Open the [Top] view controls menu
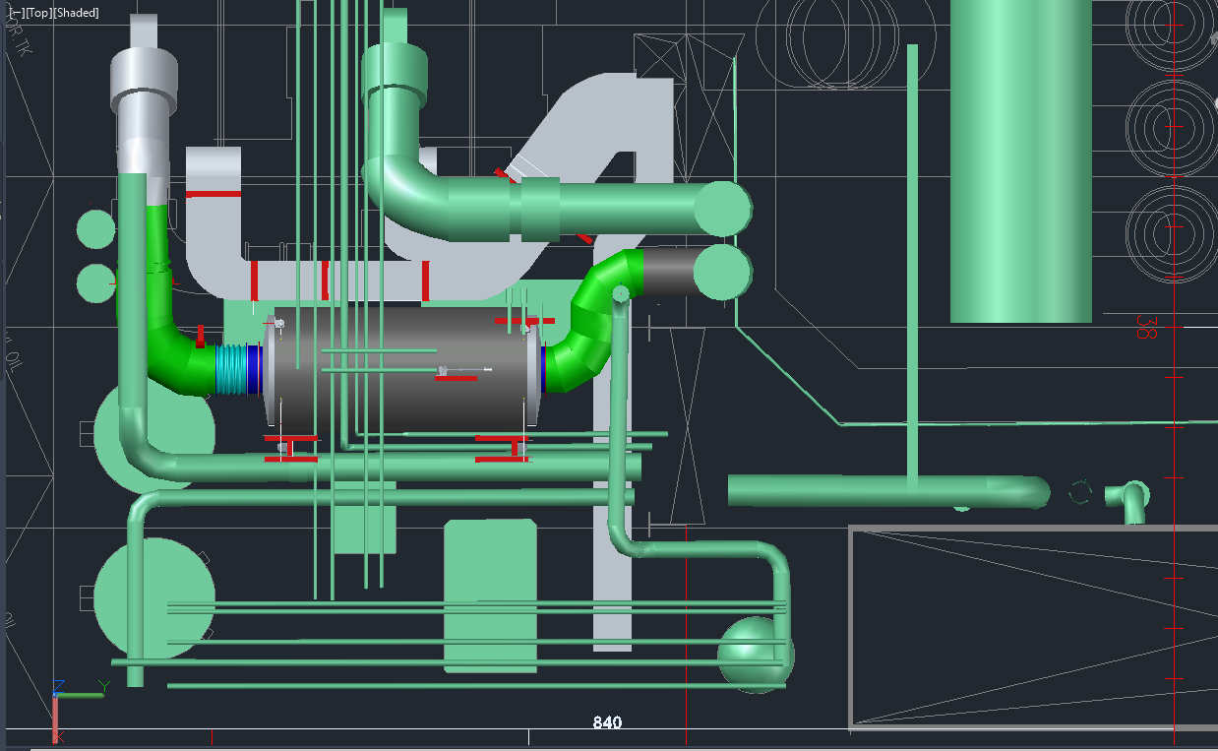Screen dimensions: 1218x751 (38, 13)
